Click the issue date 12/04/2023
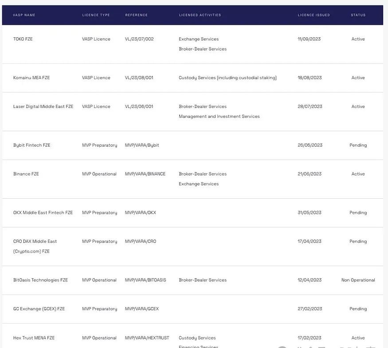 coord(310,280)
